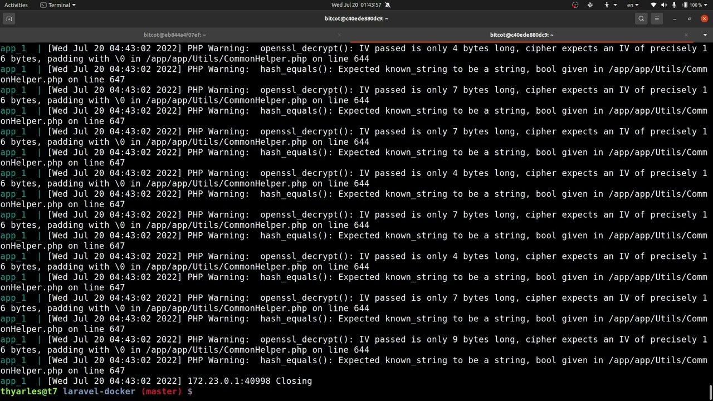This screenshot has height=401, width=713.
Task: Open the Slack tray icon
Action: [590, 5]
